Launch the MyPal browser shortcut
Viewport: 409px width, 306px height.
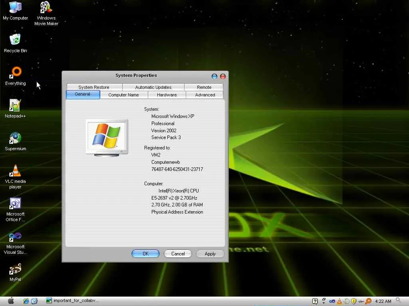coord(15,272)
